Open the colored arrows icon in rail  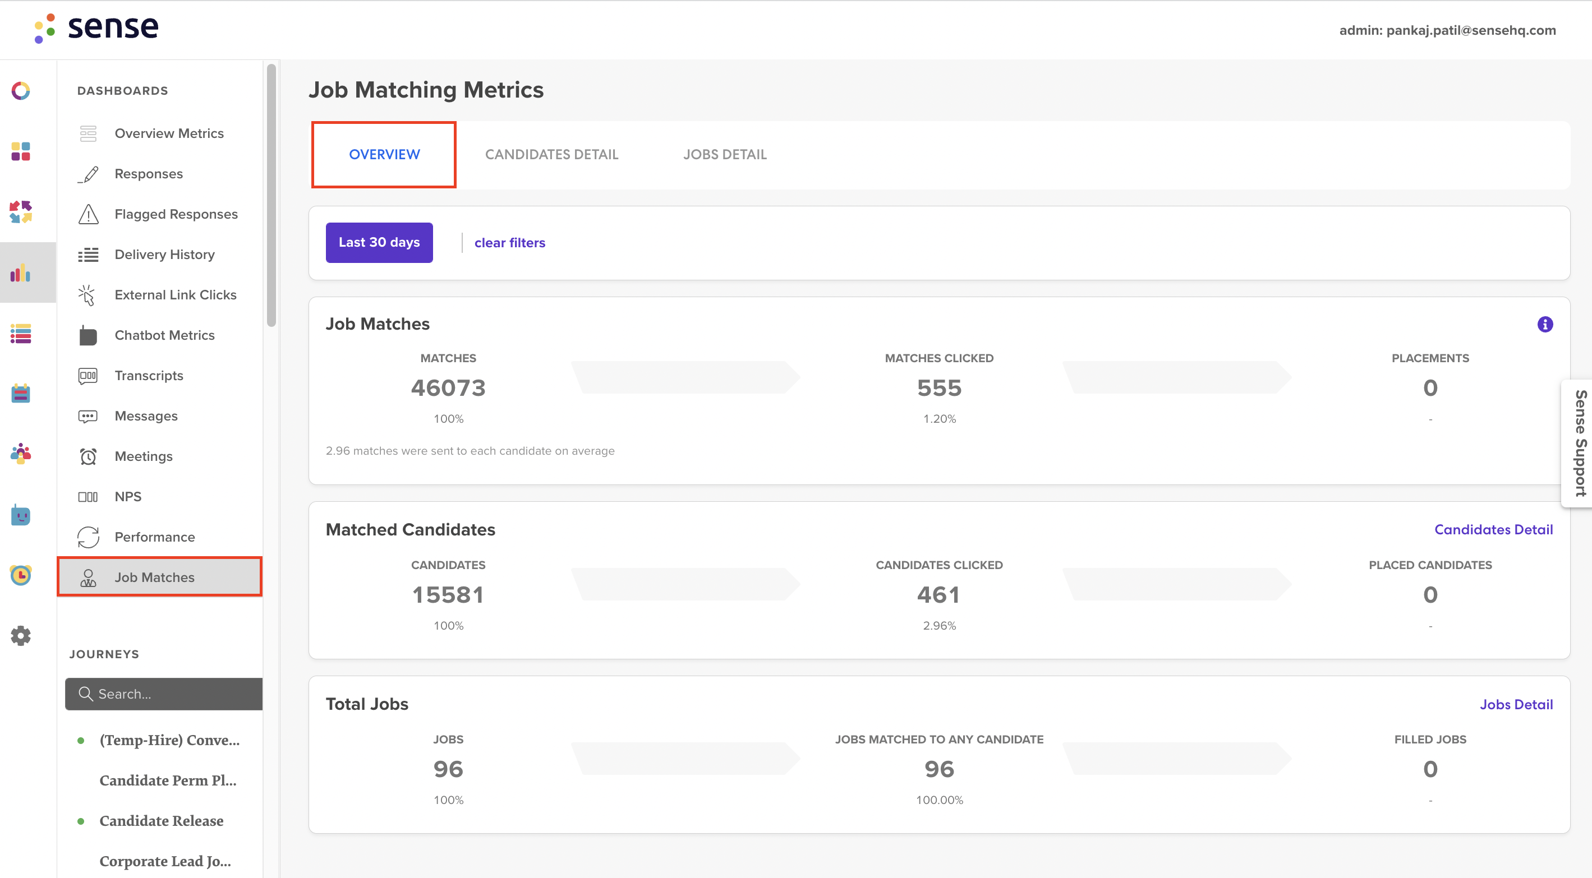(x=20, y=212)
